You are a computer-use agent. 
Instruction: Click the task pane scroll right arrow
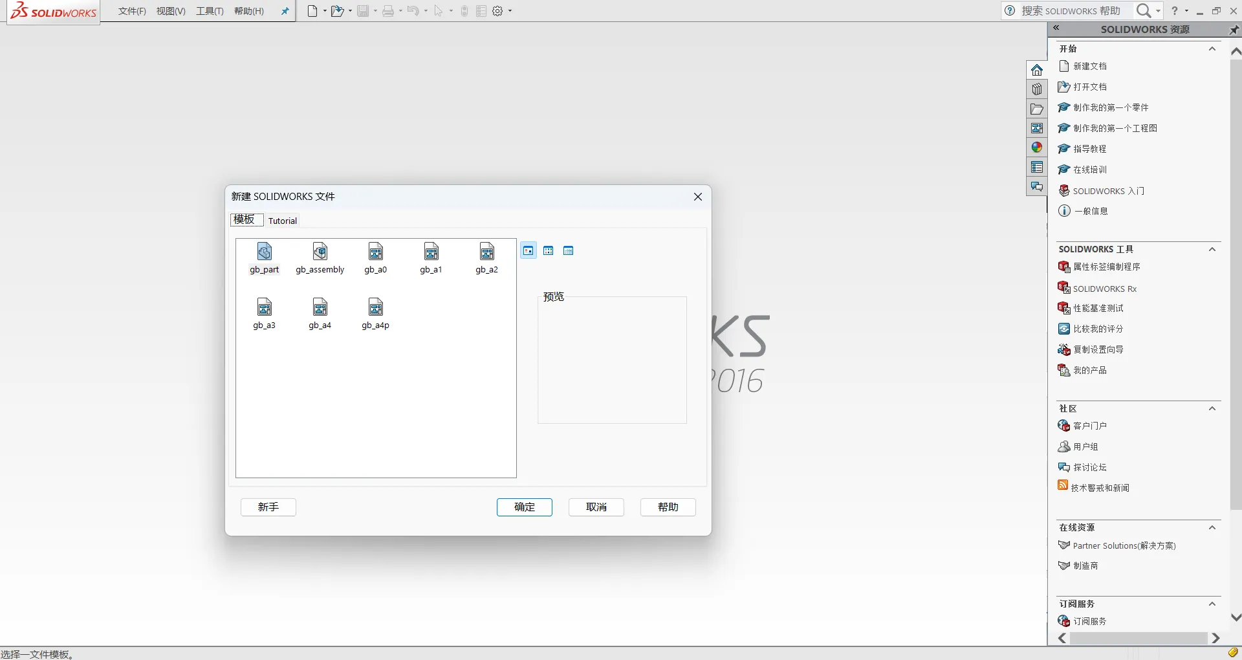click(1215, 638)
